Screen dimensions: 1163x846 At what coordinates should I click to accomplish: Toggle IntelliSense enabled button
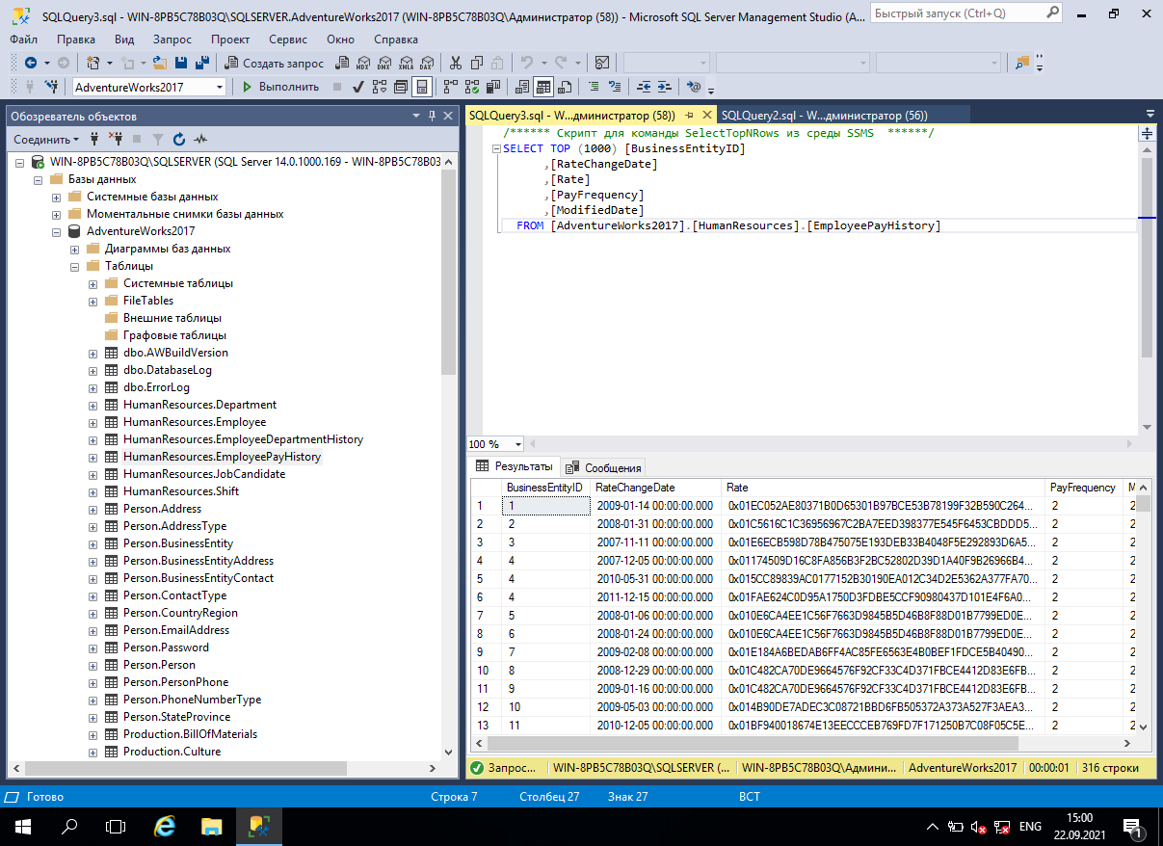click(421, 87)
